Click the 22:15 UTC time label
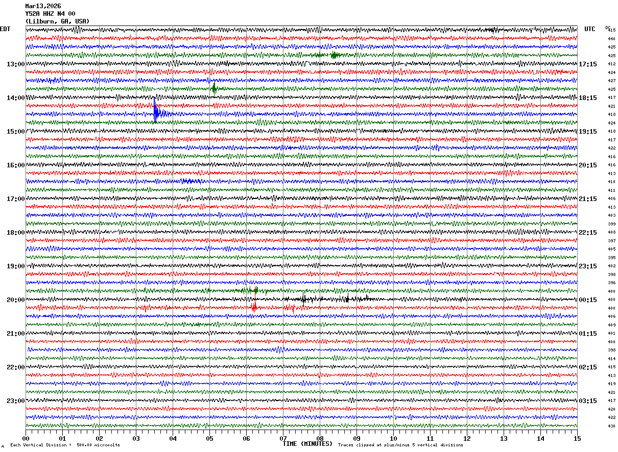The width and height of the screenshot is (618, 452). point(588,233)
